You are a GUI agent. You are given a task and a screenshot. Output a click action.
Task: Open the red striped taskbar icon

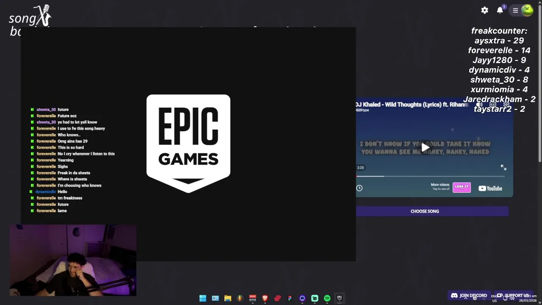point(277,298)
